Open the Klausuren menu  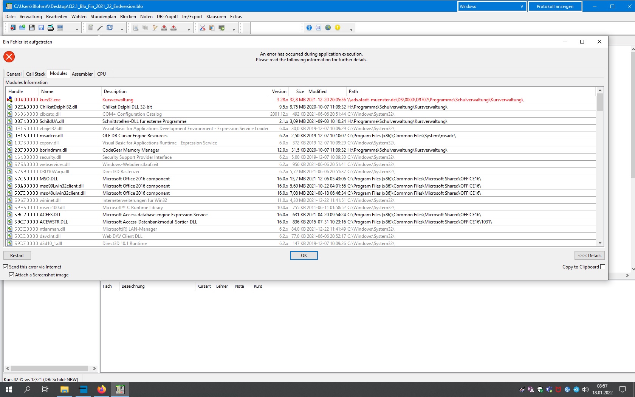[x=216, y=17]
